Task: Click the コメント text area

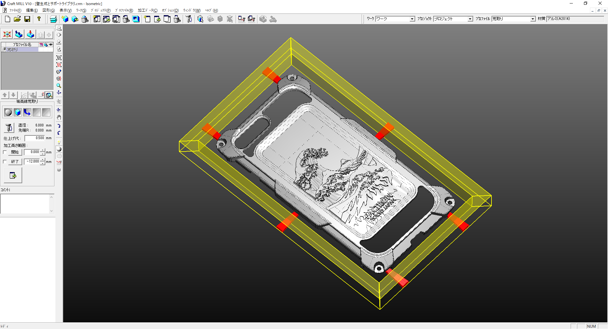Action: click(x=27, y=204)
